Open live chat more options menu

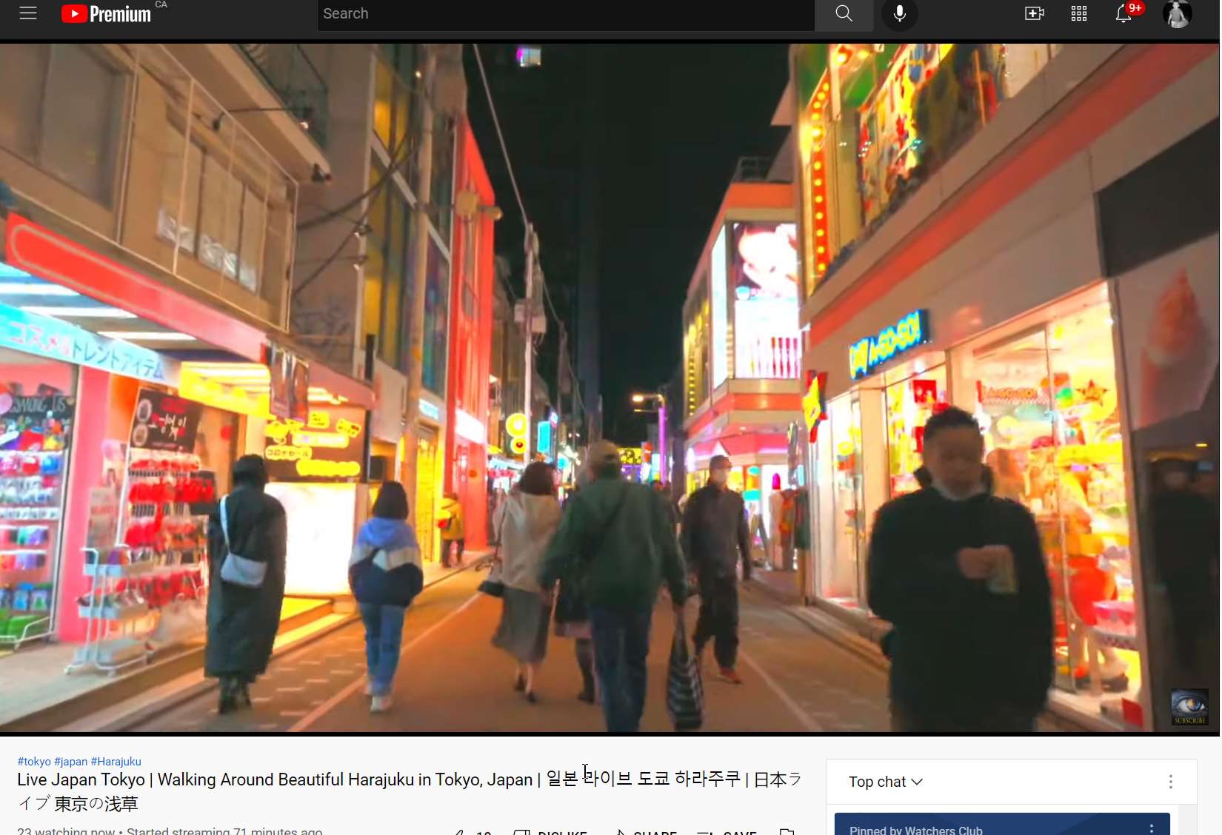pos(1170,782)
